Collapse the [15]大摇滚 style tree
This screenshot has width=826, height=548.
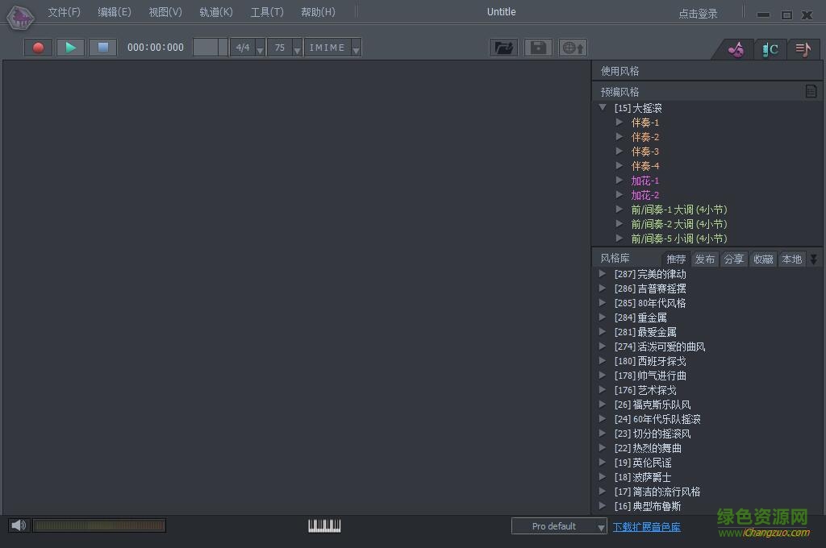[602, 107]
